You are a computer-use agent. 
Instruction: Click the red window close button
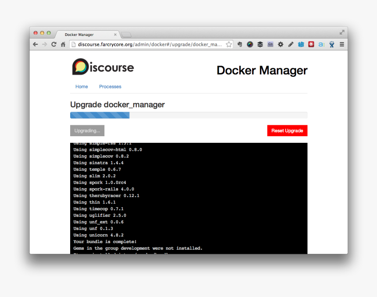36,33
